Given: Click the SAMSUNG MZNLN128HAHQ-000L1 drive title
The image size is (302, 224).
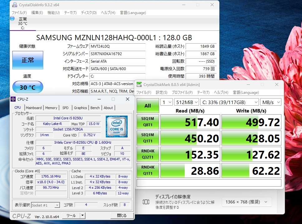Looking at the screenshot, I should point(114,37).
